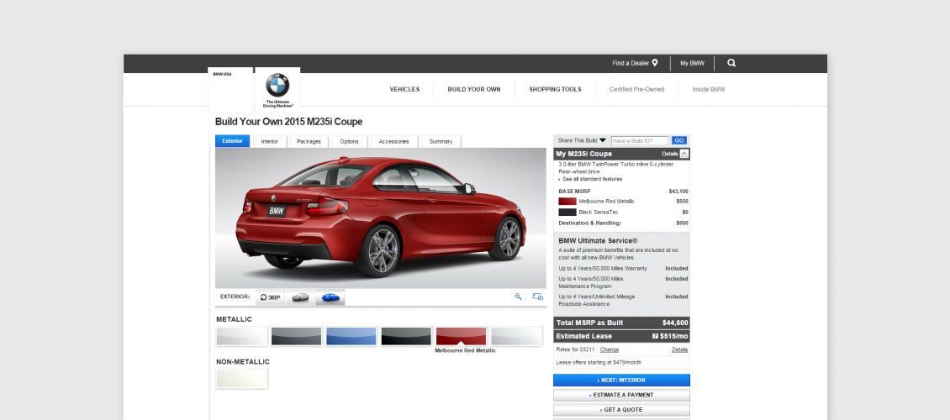The image size is (950, 420).
Task: Select the silver car front view thumbnail
Action: (x=300, y=297)
